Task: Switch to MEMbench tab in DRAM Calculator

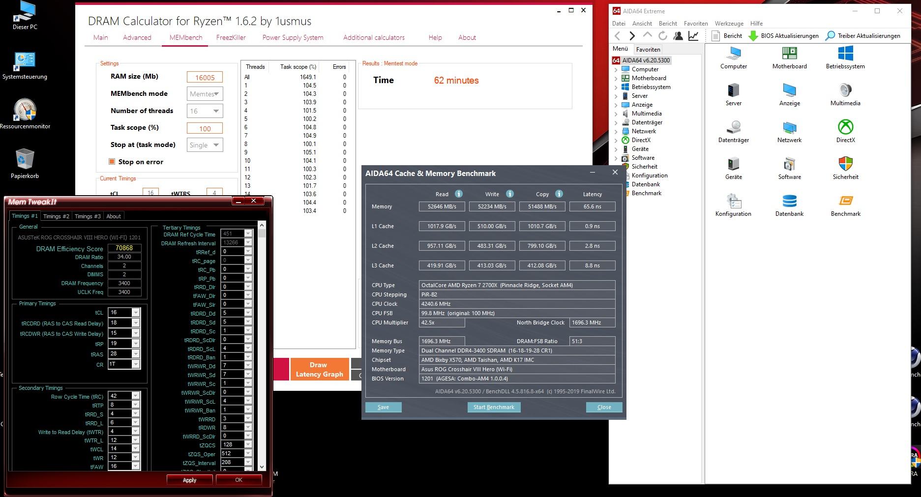Action: (x=185, y=37)
